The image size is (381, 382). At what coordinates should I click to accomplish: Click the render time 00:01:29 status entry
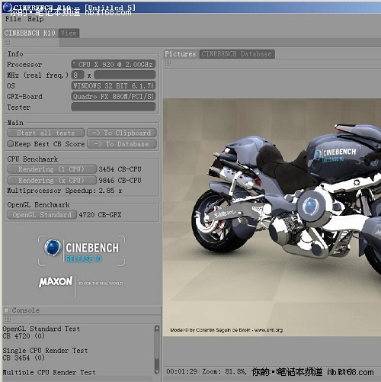coord(181,371)
